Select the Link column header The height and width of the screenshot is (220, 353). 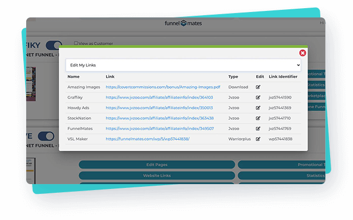coord(110,77)
